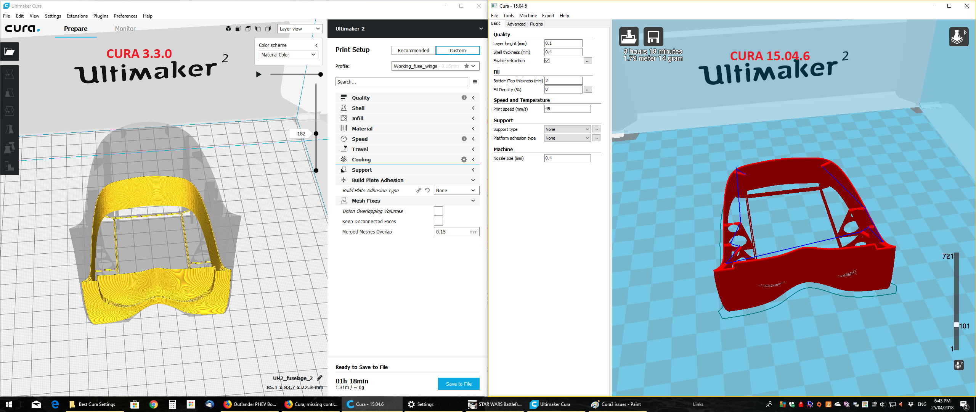Switch to right side camera view icon
976x412 pixels.
click(268, 29)
